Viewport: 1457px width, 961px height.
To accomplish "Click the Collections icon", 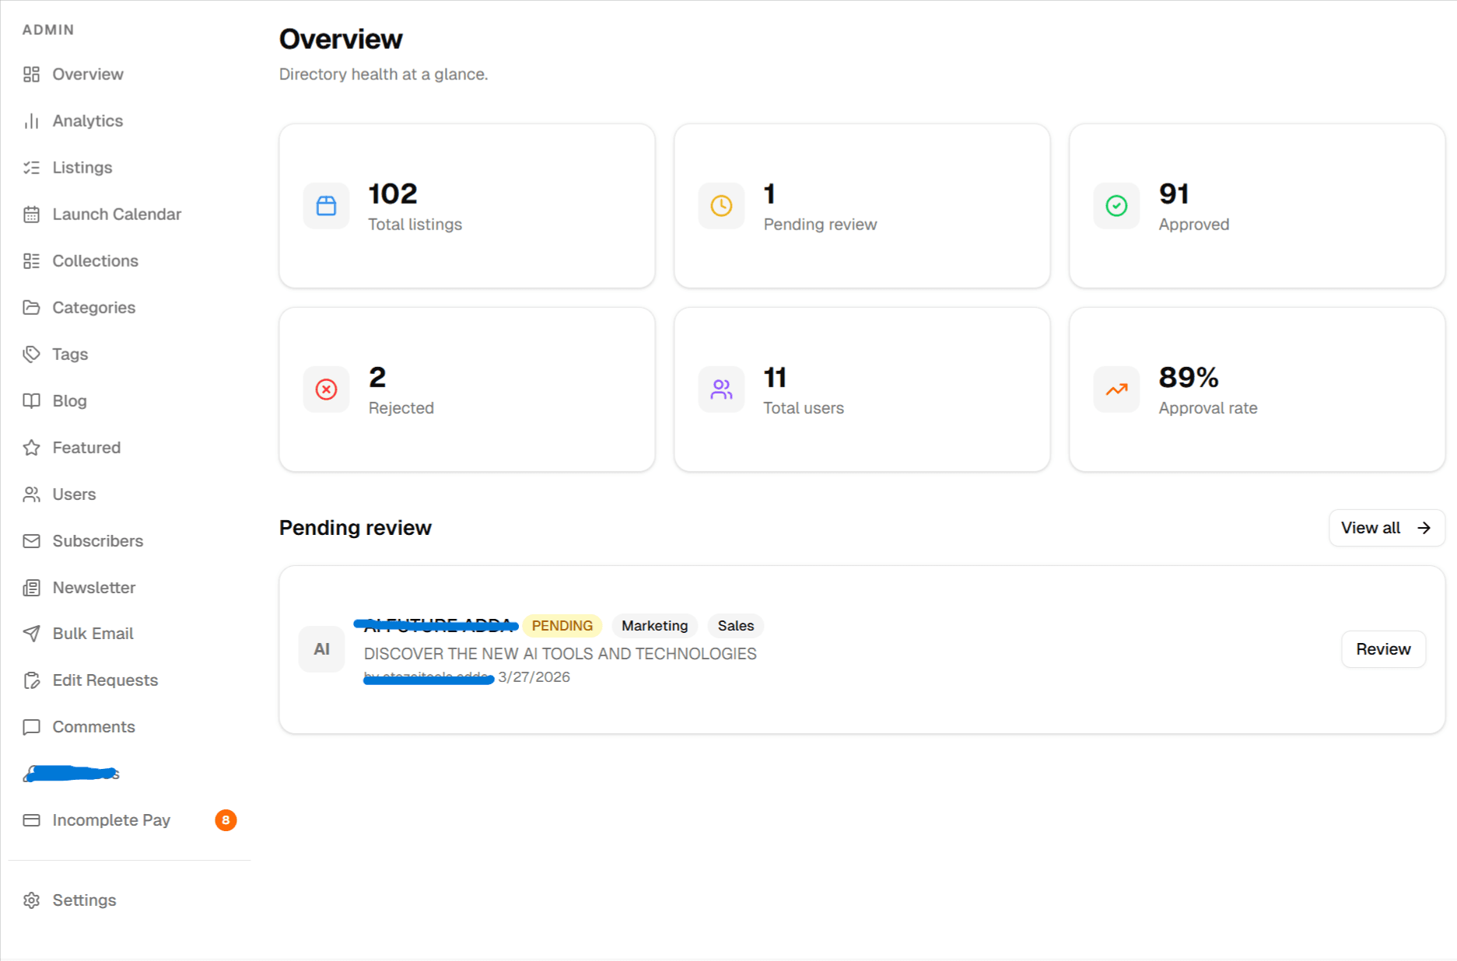I will pyautogui.click(x=32, y=260).
